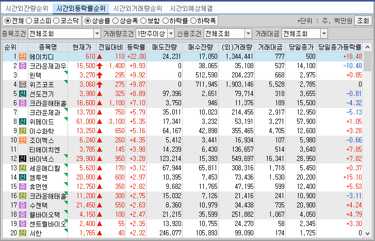Select the 상승률 radio button
375x241 pixels.
click(88, 21)
